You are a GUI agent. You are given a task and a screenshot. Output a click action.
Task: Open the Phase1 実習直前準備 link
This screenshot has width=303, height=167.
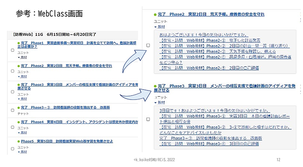pyautogui.click(x=77, y=45)
